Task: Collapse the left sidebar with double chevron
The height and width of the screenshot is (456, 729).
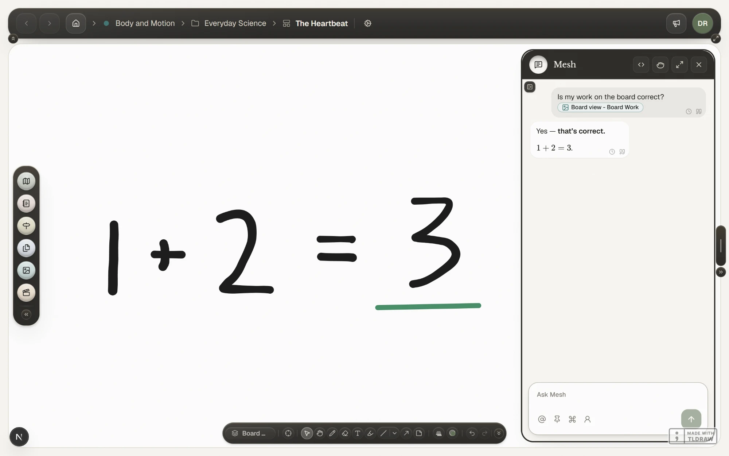Action: click(x=26, y=314)
